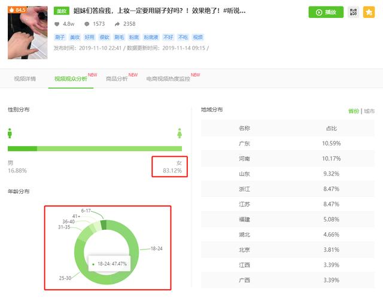383x304 pixels.
Task: Click the 河南 row name
Action: click(x=244, y=159)
